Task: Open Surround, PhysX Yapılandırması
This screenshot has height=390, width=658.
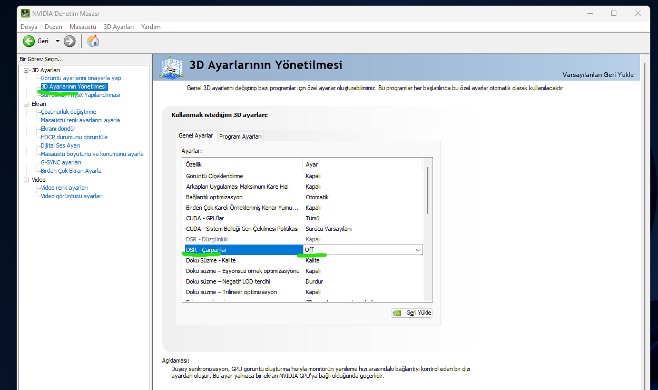Action: (x=80, y=95)
